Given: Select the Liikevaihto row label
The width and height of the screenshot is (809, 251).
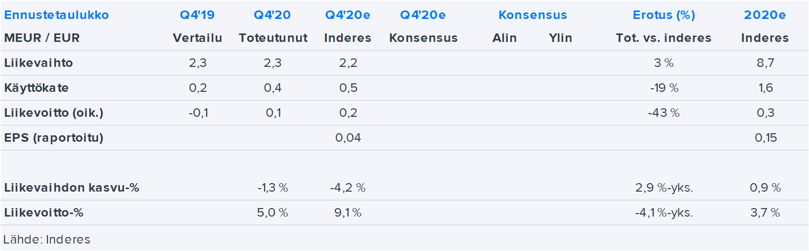Looking at the screenshot, I should (38, 63).
